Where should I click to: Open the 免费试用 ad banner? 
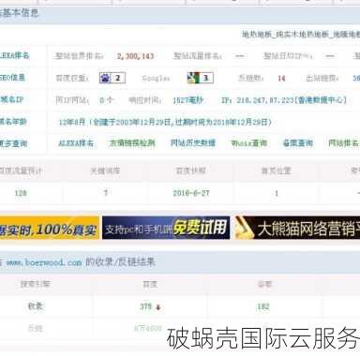(x=166, y=228)
